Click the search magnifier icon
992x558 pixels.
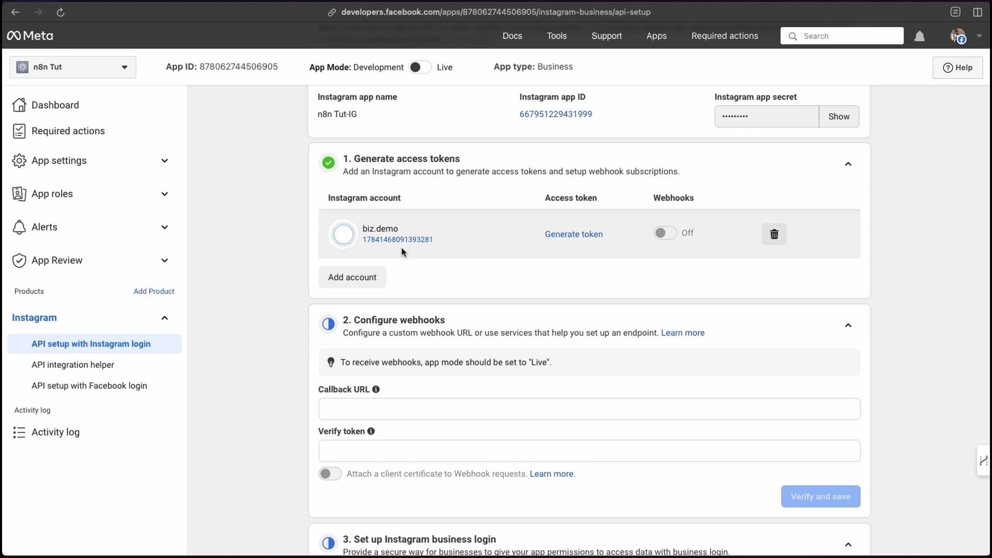tap(793, 36)
